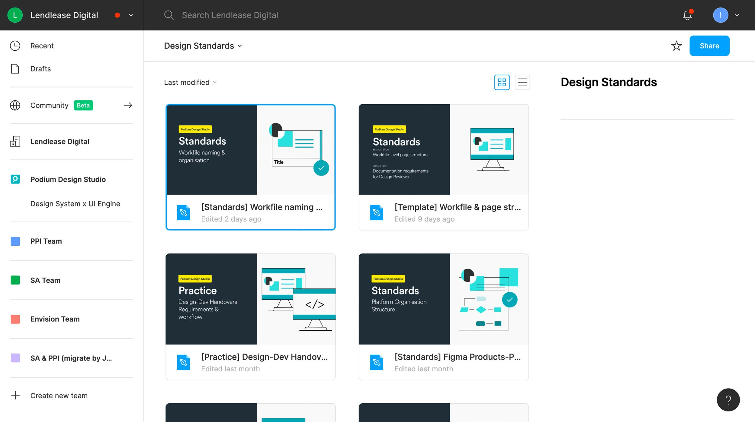Viewport: 755px width, 422px height.
Task: Open SA & PPI (migrate by J... team
Action: point(71,358)
